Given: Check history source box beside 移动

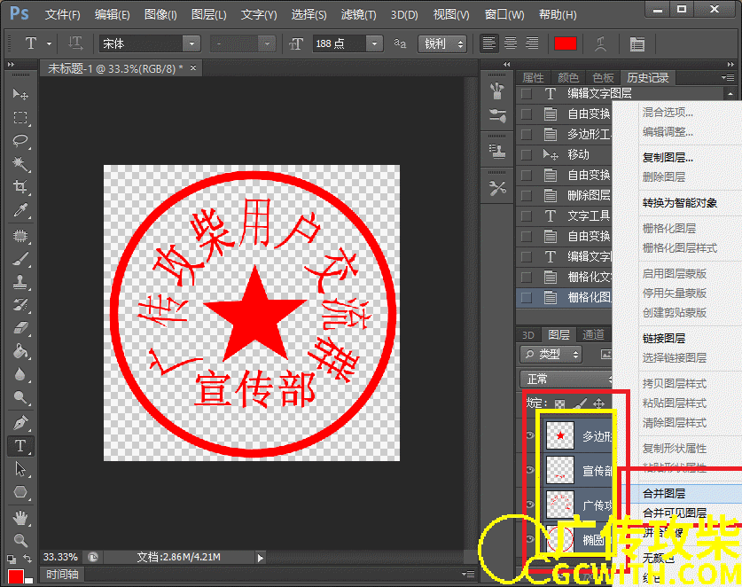Looking at the screenshot, I should (x=527, y=155).
